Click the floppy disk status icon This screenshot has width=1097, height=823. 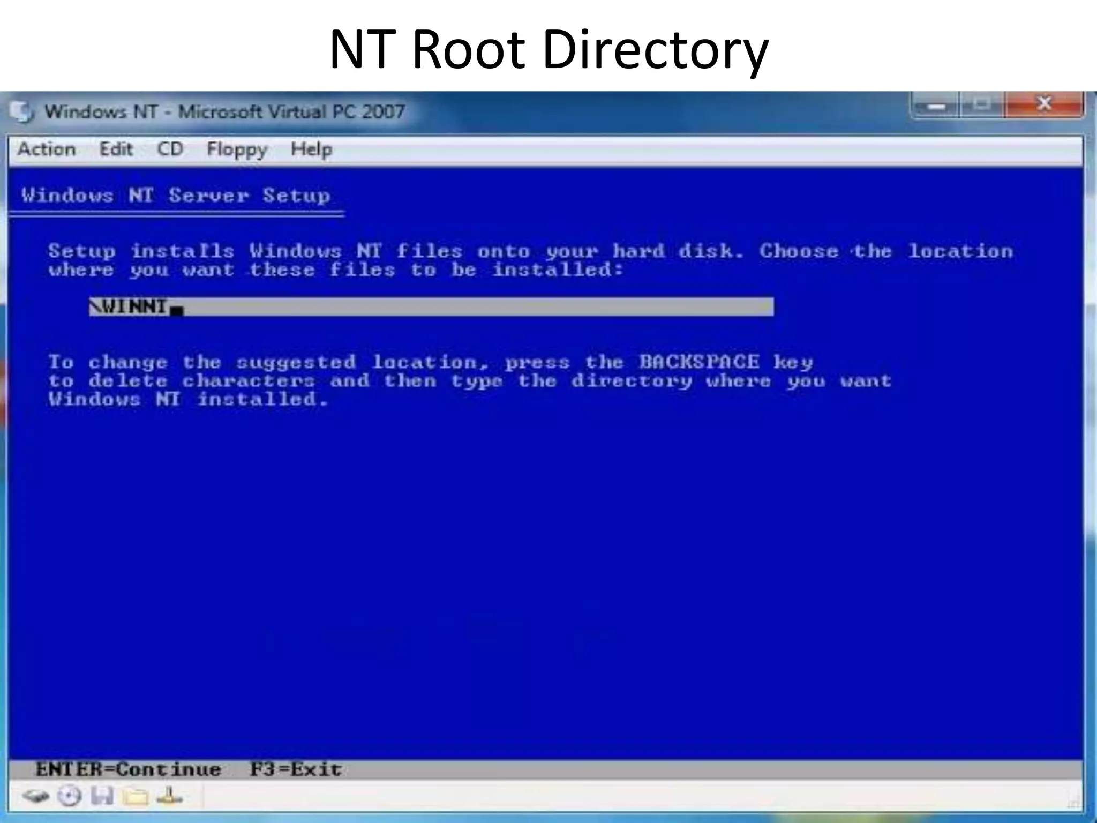pyautogui.click(x=102, y=797)
